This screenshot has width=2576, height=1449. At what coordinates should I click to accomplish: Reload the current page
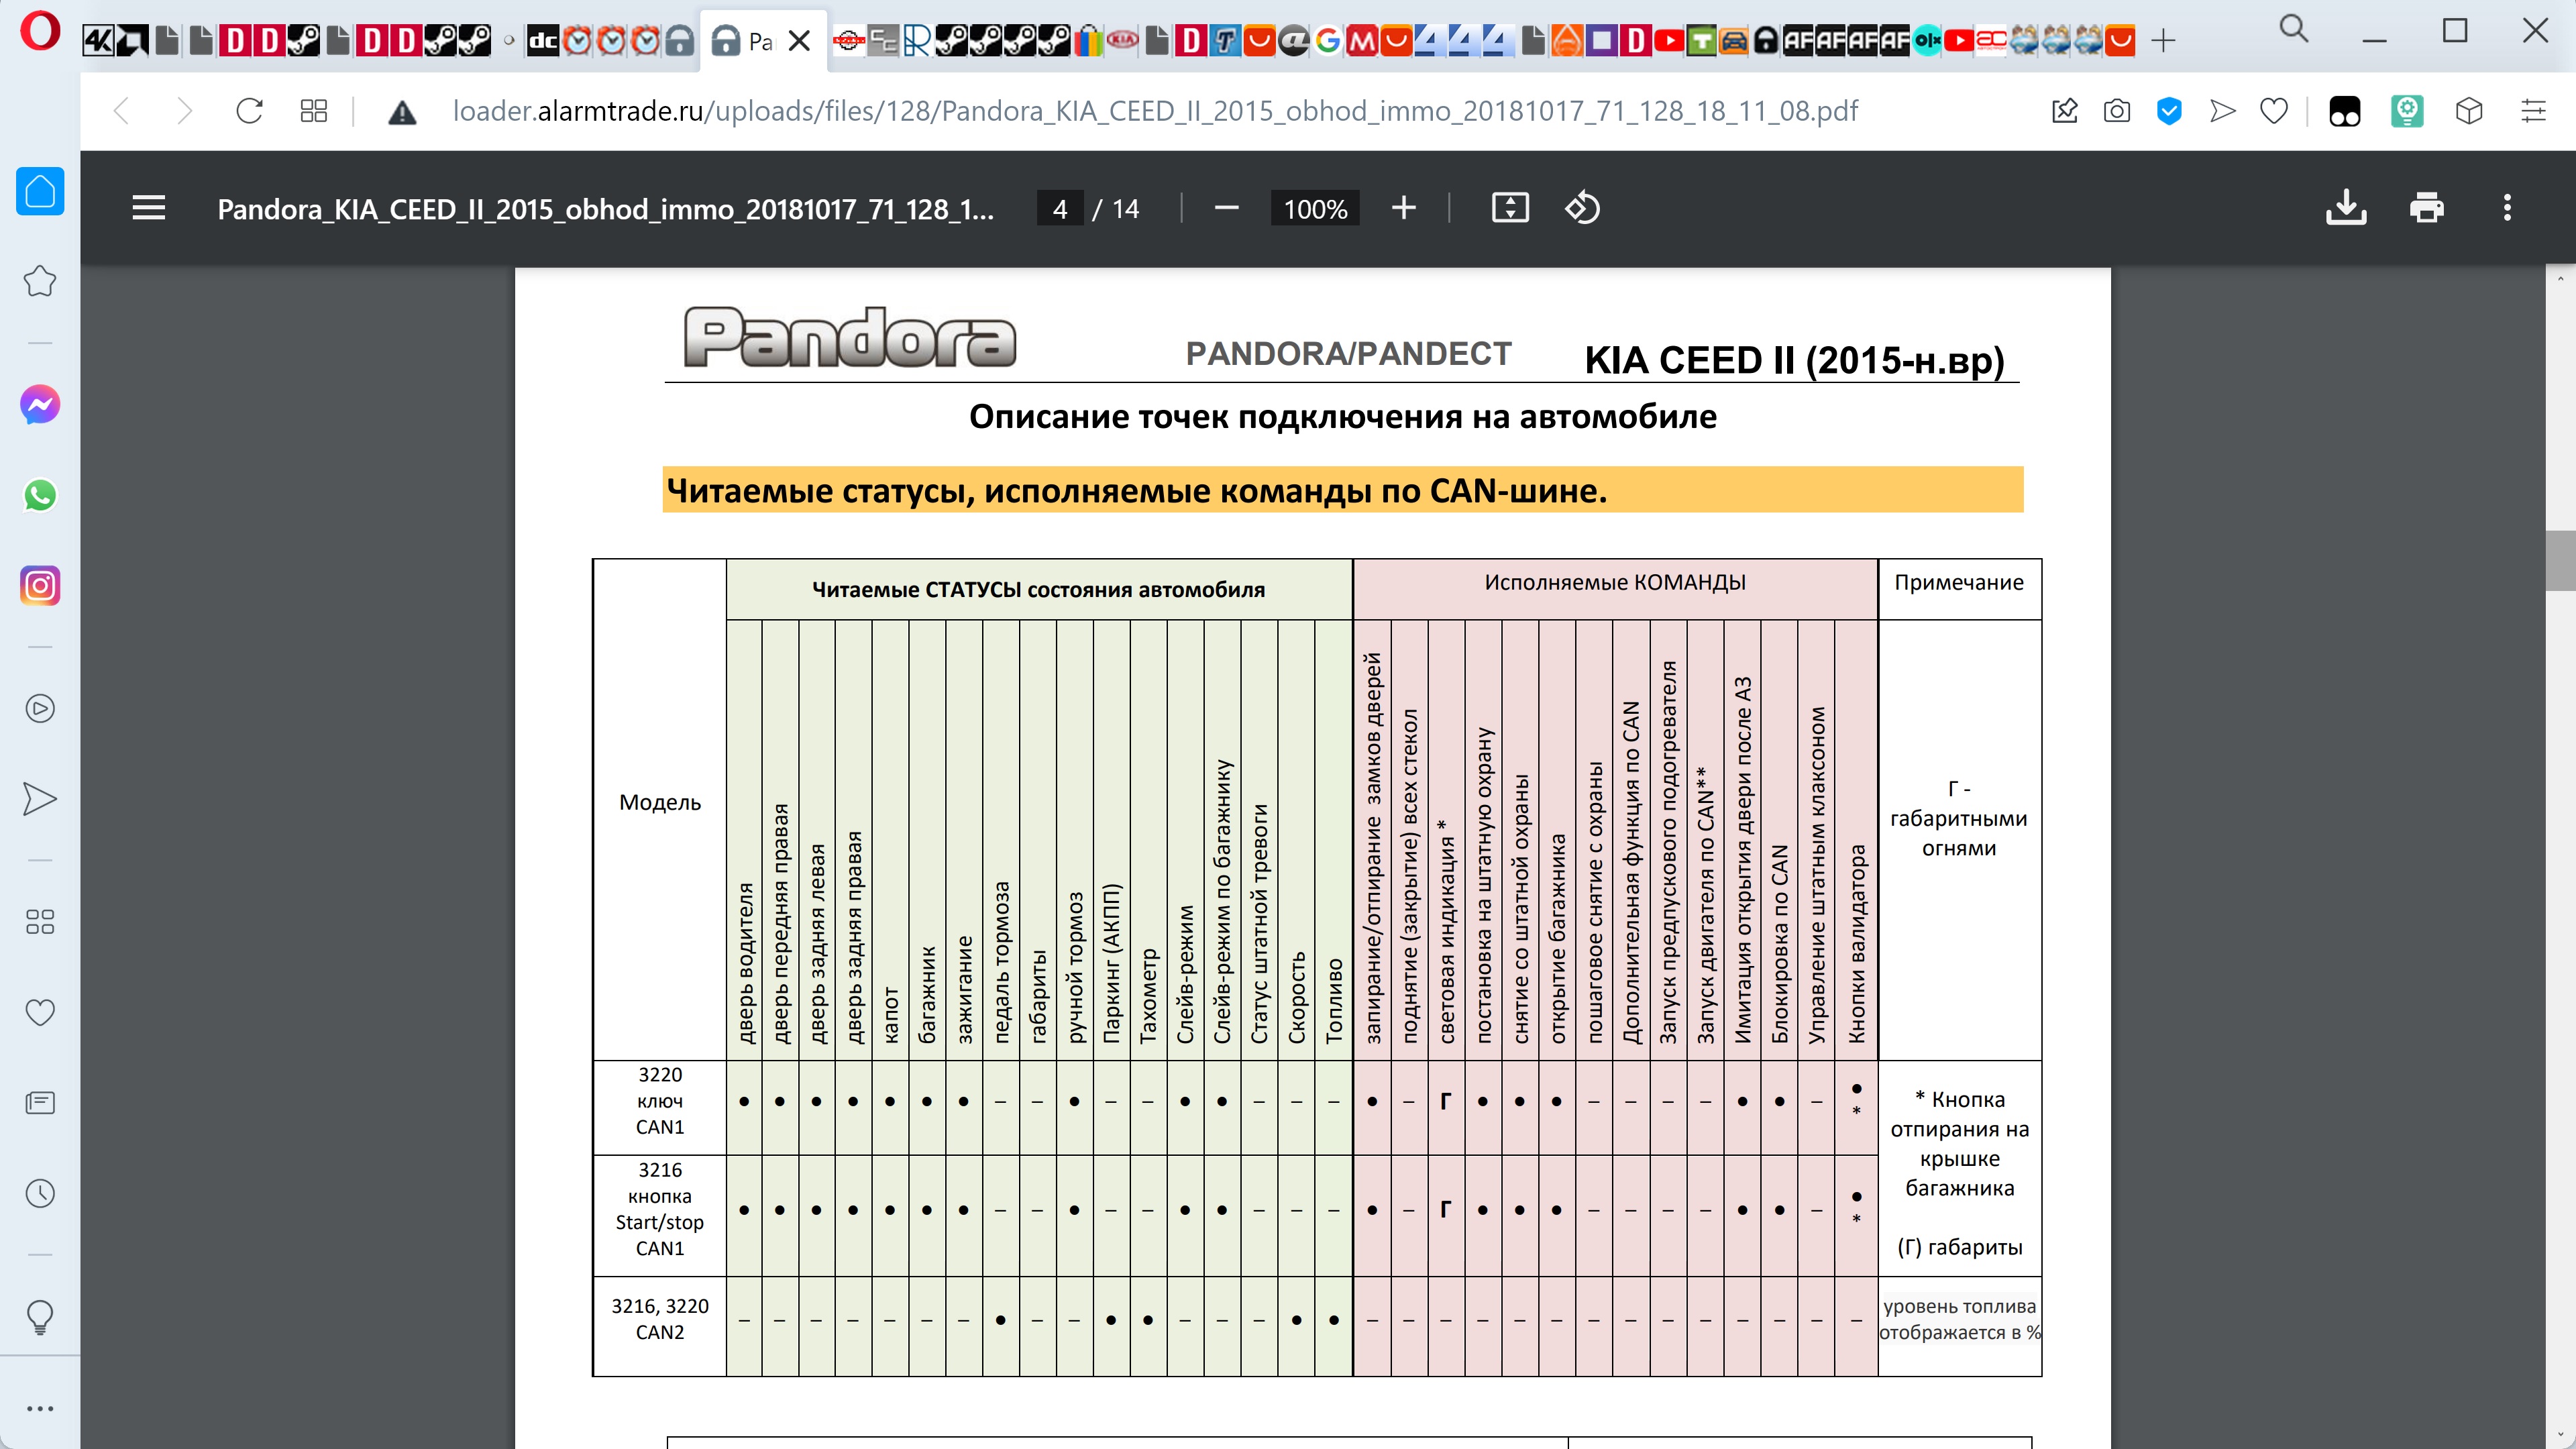pos(249,111)
